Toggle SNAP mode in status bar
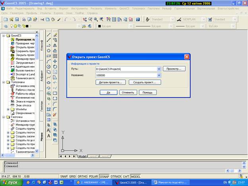The height and width of the screenshot is (186, 248). [64, 176]
